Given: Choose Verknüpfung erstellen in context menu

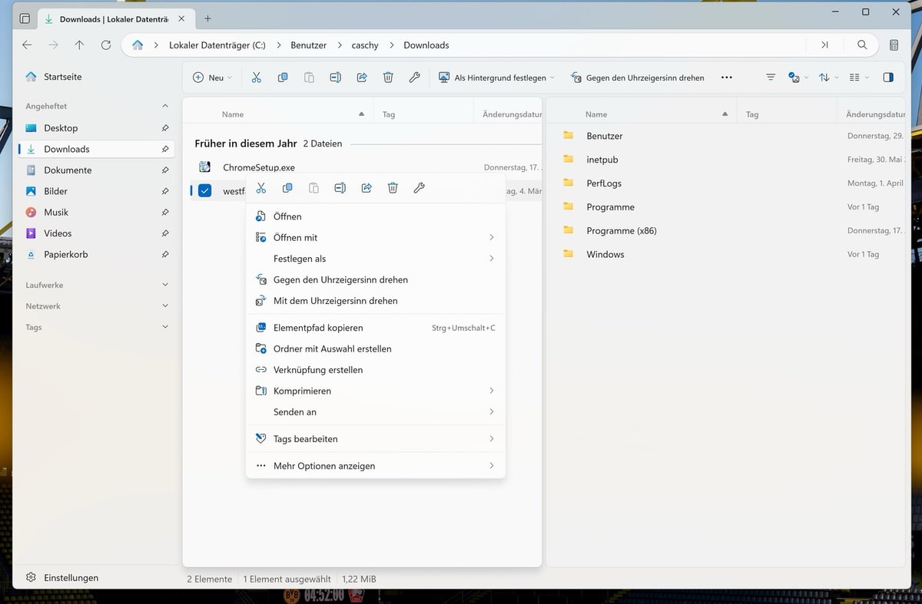Looking at the screenshot, I should (x=318, y=370).
